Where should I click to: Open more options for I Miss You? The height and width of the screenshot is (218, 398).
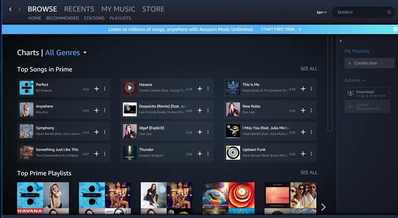tap(311, 132)
